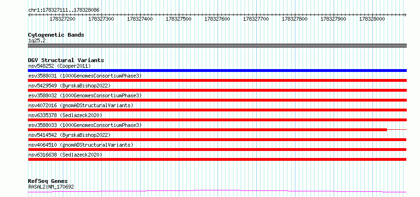Click the left arrowhead of the ruler
Screen dimensions: 420x197
(x=29, y=15)
